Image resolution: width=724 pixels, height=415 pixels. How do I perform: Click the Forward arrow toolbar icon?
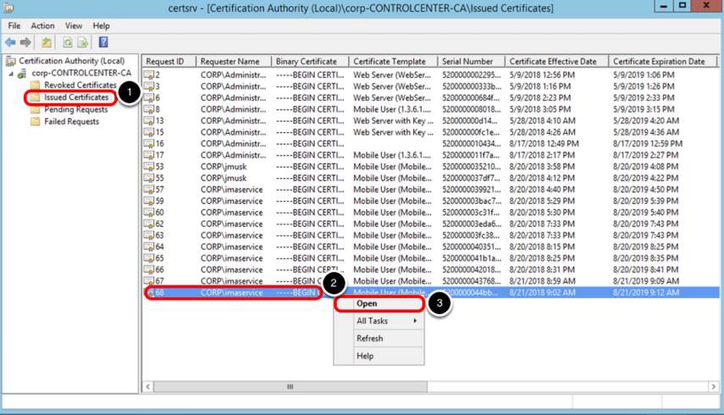(x=26, y=42)
